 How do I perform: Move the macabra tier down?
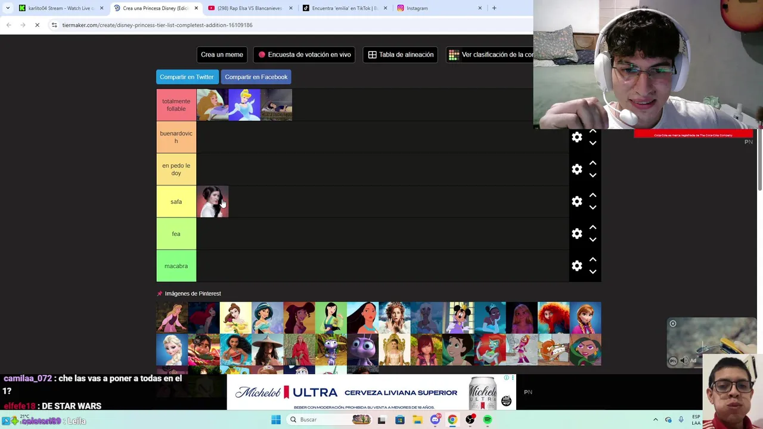click(593, 272)
